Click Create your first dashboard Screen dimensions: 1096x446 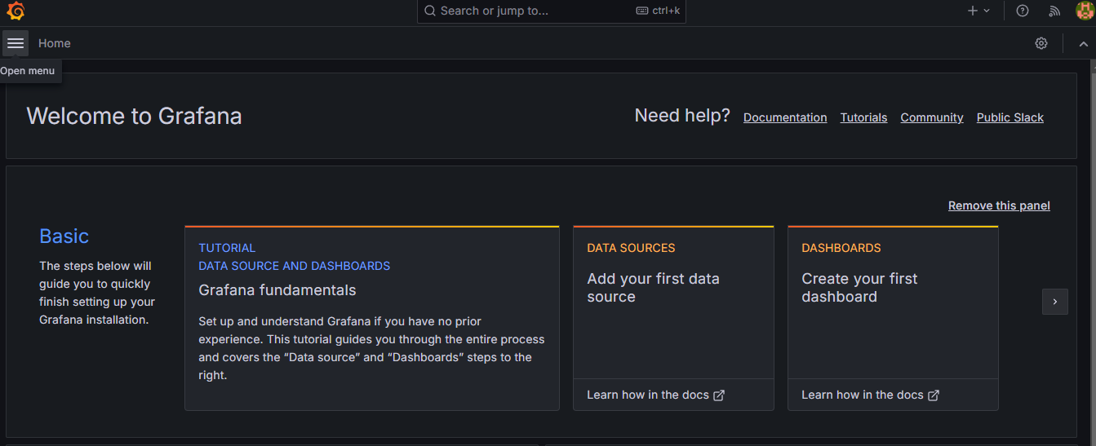point(859,288)
